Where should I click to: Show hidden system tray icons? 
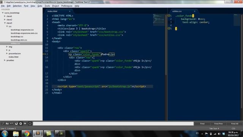click(x=202, y=134)
